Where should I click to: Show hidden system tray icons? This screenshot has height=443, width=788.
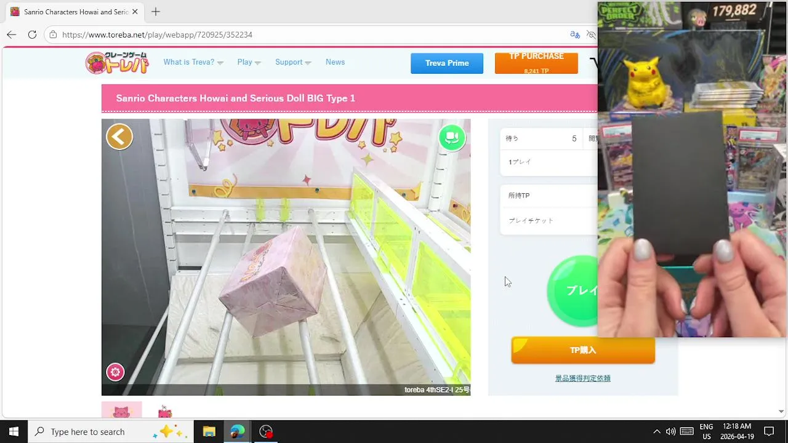[657, 431]
